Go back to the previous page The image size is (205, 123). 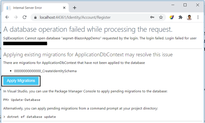click(x=7, y=17)
